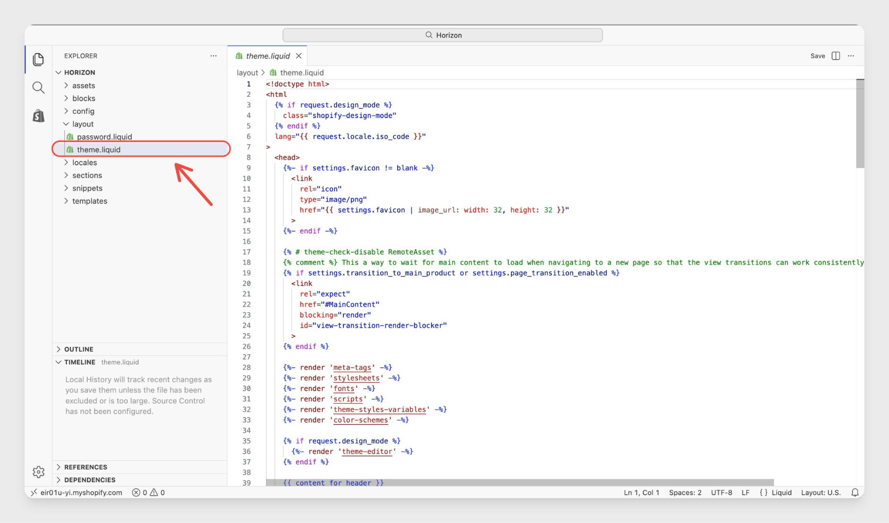Click the vertical editor scrollbar thumb

pos(860,124)
